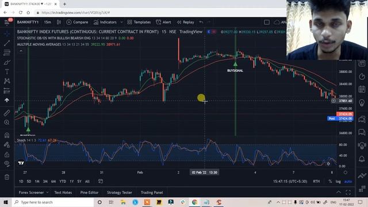Open the go to date icon
Viewport: 368px width, 207px height.
point(101,181)
